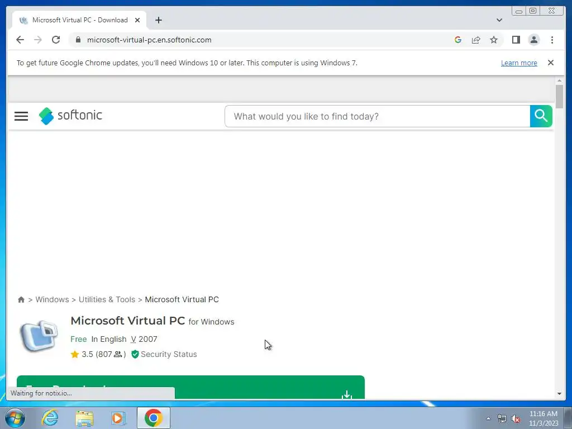This screenshot has width=572, height=429.
Task: Click the In English language label
Action: coord(109,339)
